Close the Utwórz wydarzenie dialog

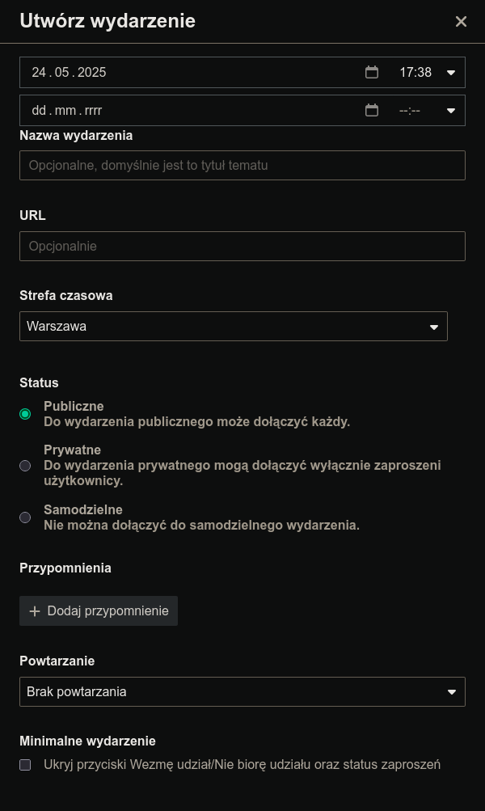[x=461, y=21]
